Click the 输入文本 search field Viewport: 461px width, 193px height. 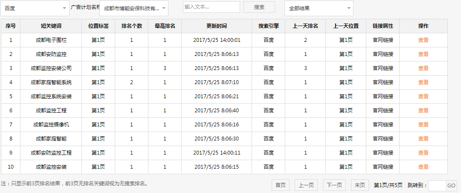212,7
